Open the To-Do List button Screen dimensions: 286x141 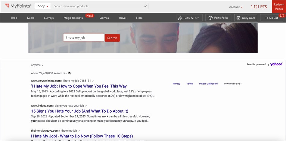pos(272,18)
